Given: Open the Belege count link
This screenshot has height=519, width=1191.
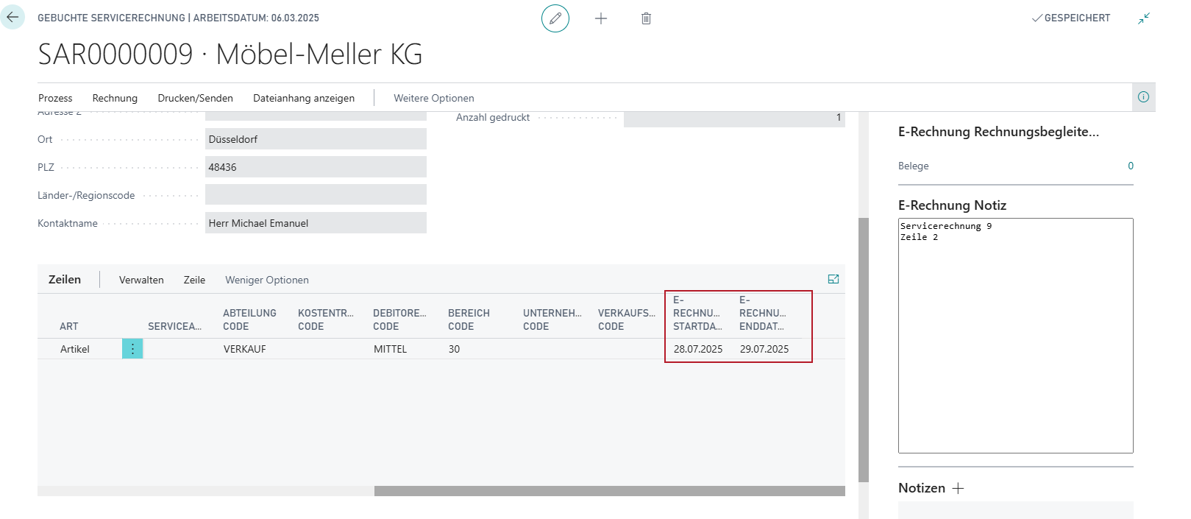Looking at the screenshot, I should click(x=1131, y=166).
